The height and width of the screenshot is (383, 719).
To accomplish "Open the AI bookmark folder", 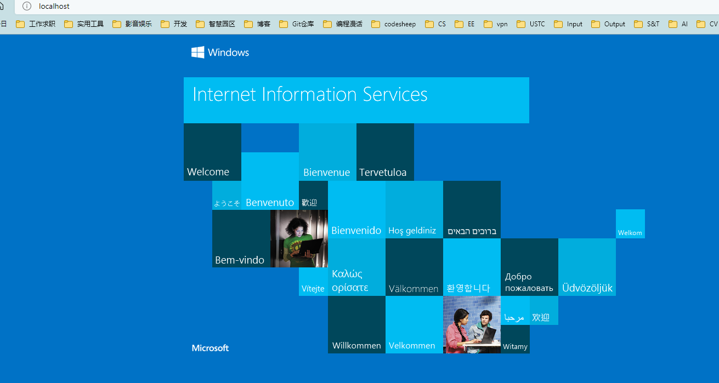I will [x=678, y=24].
